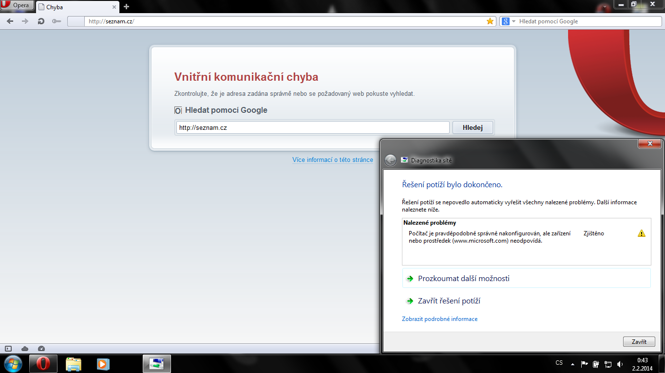Open Více informací o této stránce link

(x=333, y=160)
